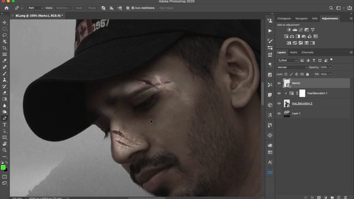Image resolution: width=354 pixels, height=199 pixels.
Task: Select the Crop tool
Action: [4, 48]
